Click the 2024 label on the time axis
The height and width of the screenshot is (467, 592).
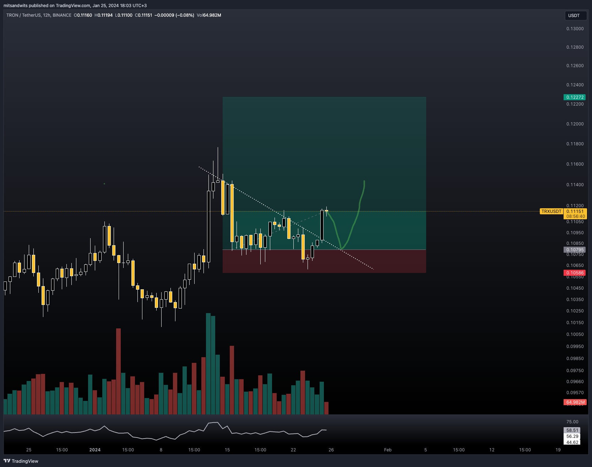click(95, 450)
